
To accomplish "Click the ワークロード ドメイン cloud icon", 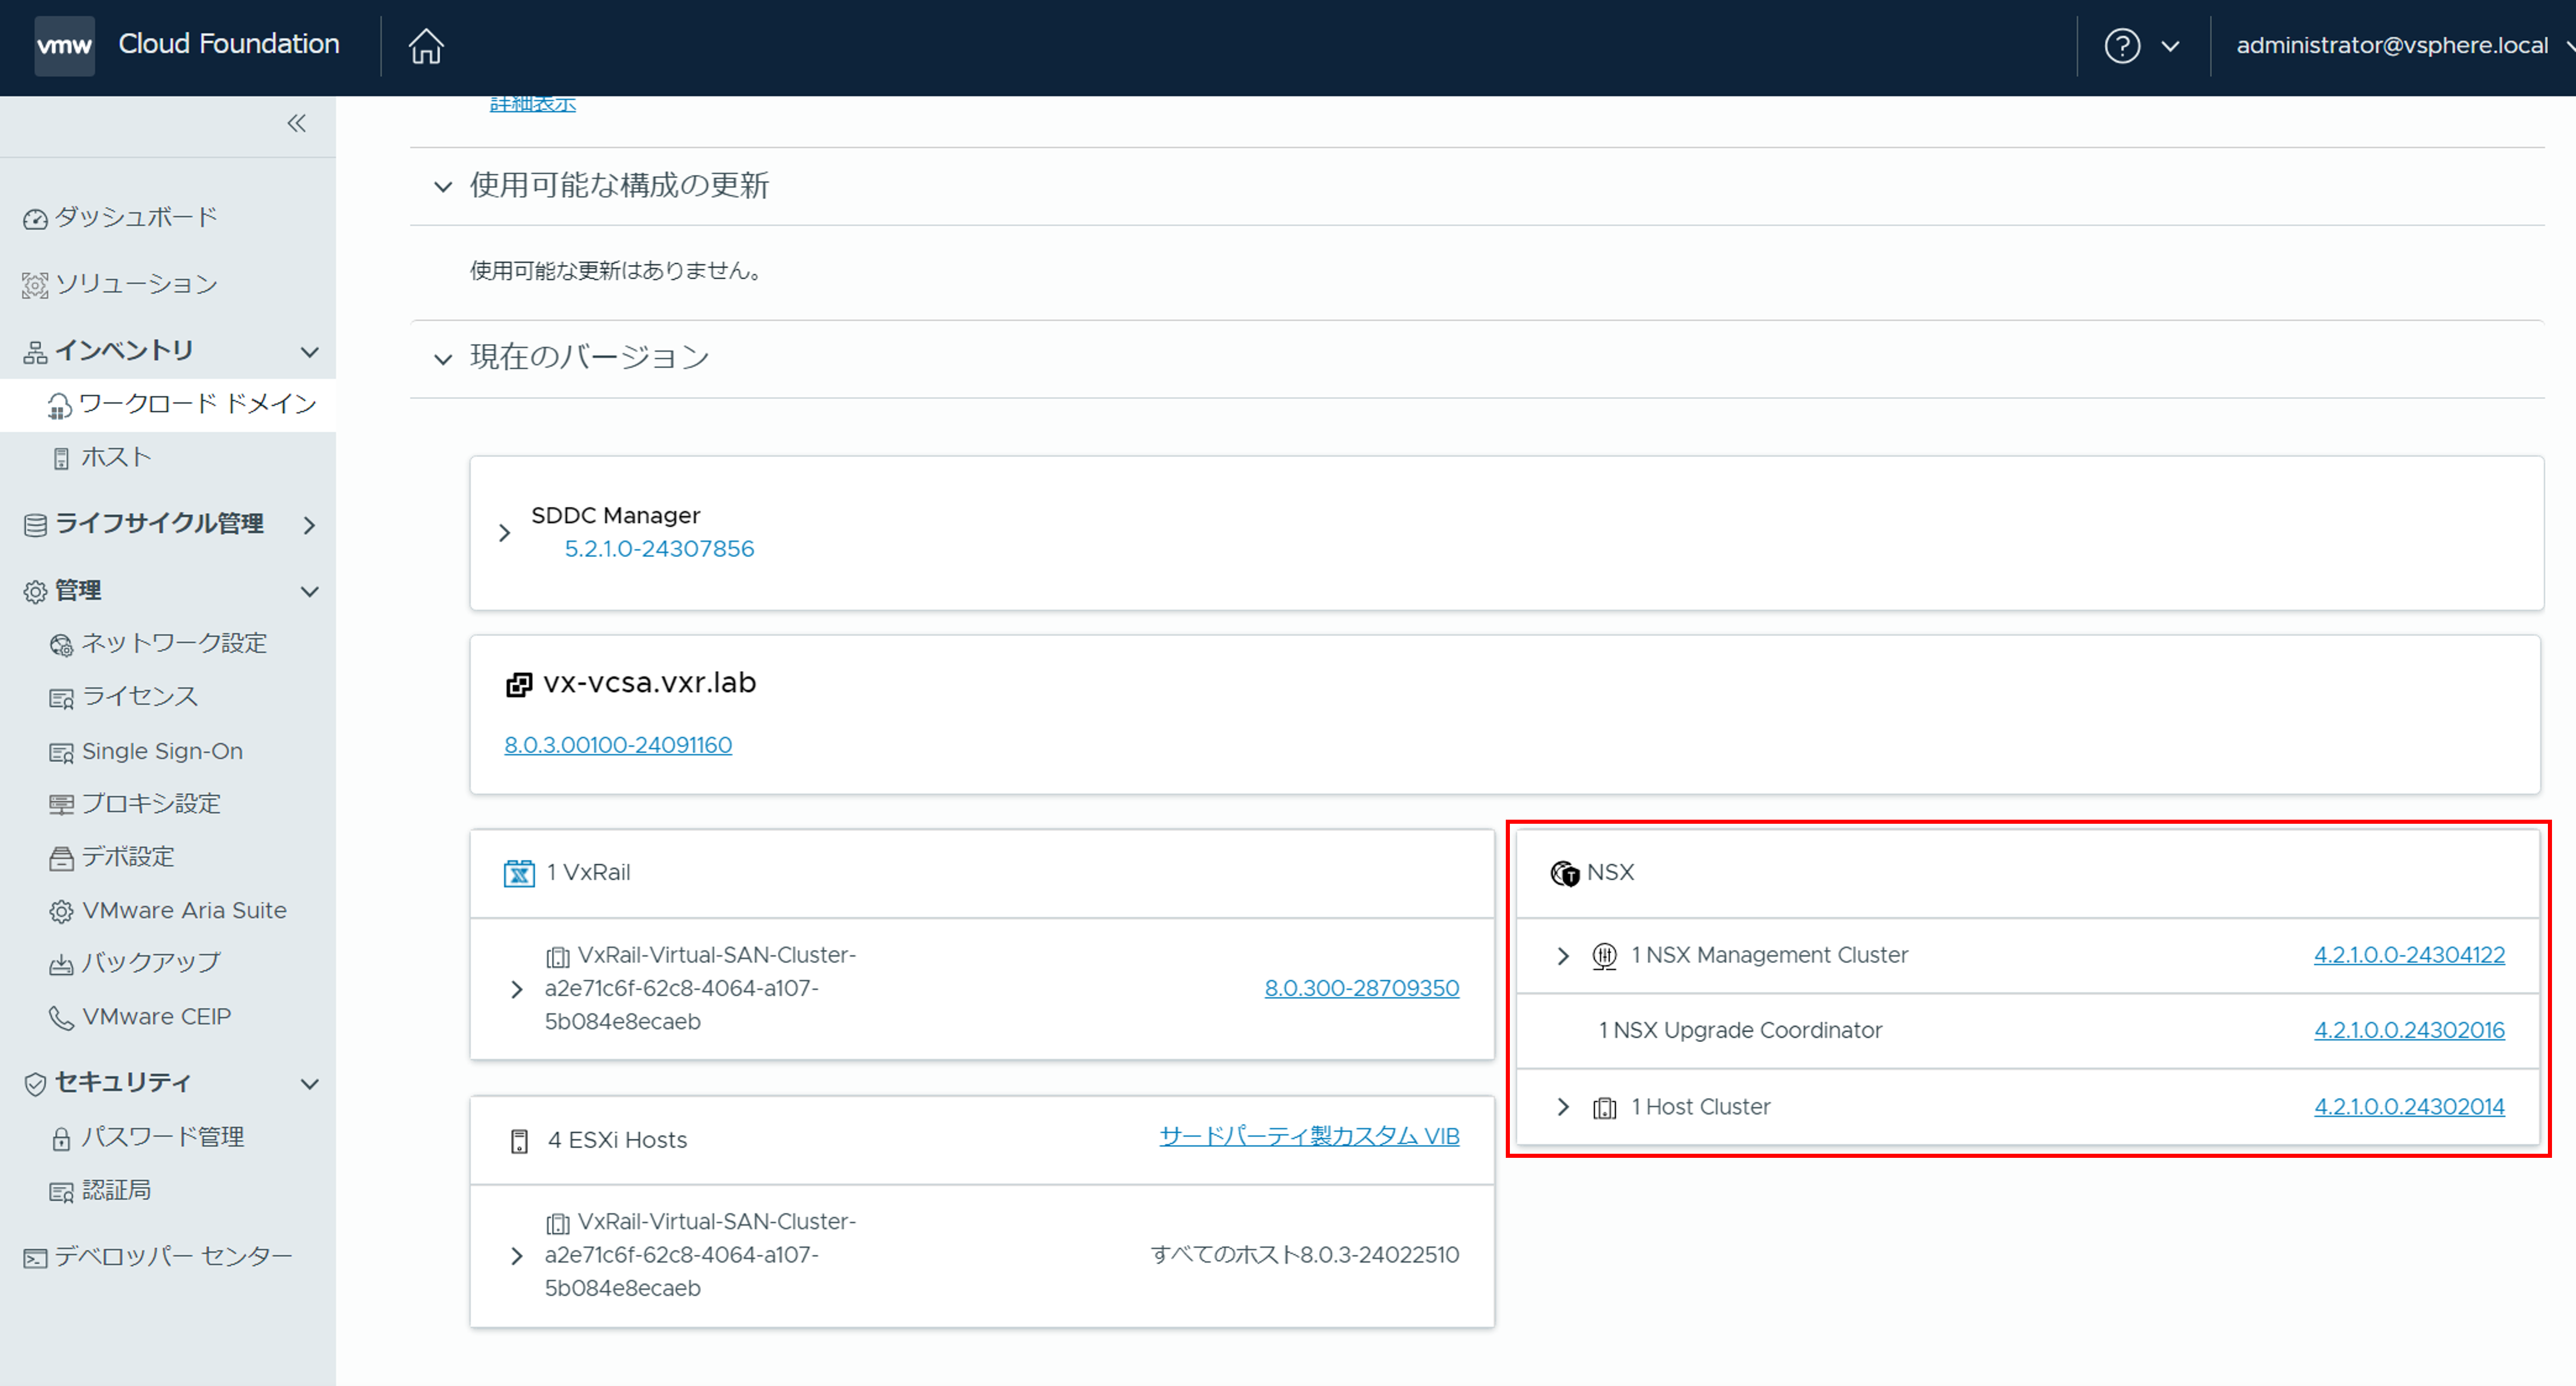I will 60,405.
